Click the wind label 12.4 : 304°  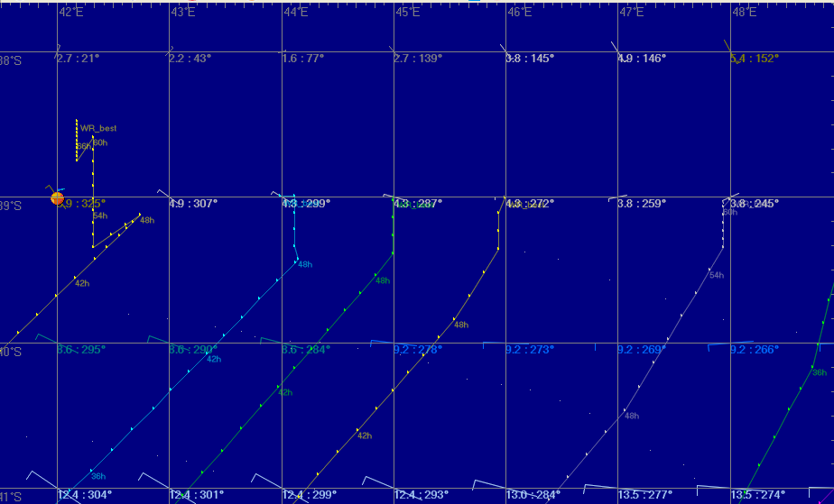(x=85, y=495)
